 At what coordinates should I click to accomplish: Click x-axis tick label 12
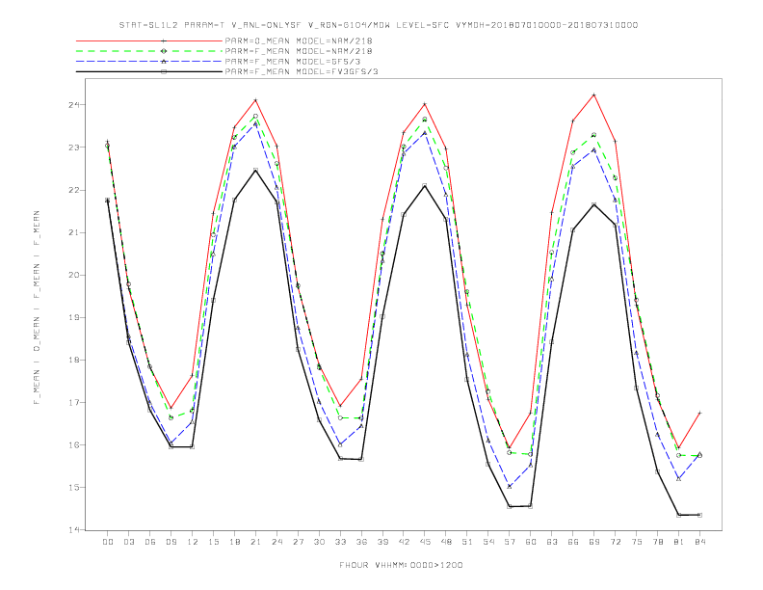point(193,542)
